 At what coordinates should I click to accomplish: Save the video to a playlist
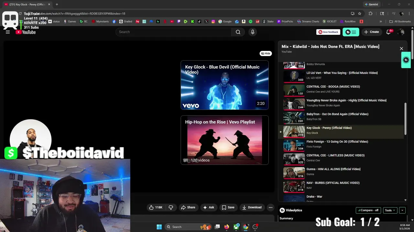[228, 208]
